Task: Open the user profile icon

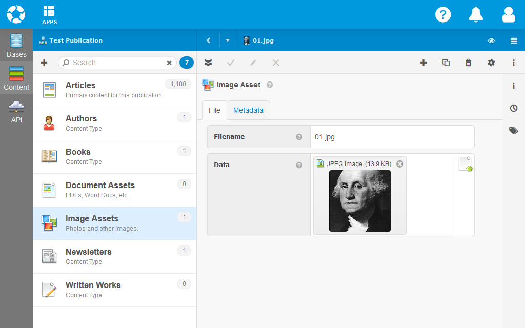Action: (508, 14)
